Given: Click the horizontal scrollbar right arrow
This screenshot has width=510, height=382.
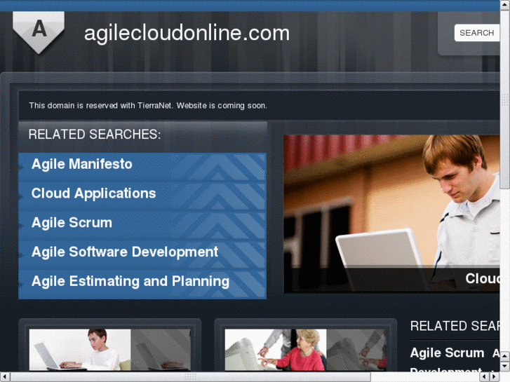Looking at the screenshot, I should 495,377.
